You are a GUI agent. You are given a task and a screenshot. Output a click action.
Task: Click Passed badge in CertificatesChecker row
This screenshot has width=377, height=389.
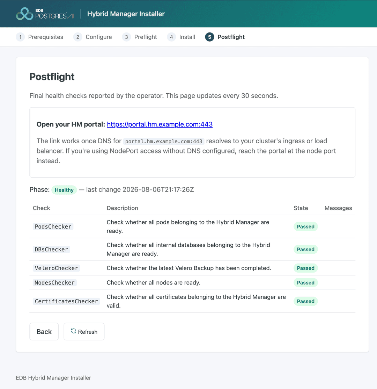[306, 301]
